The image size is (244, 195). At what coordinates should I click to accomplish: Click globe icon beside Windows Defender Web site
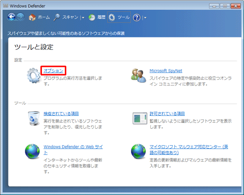32,151
